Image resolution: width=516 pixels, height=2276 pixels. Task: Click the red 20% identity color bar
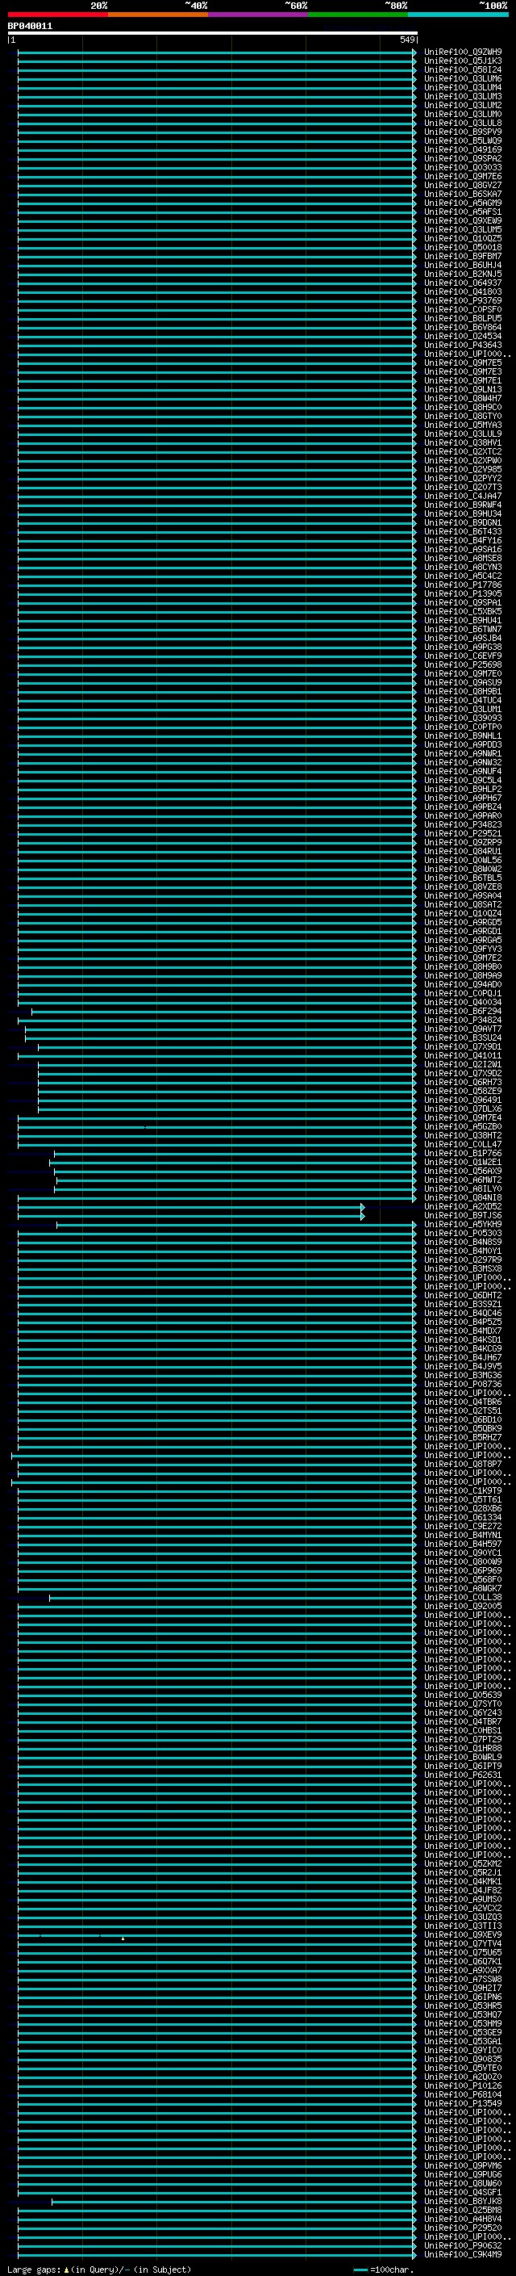[57, 15]
